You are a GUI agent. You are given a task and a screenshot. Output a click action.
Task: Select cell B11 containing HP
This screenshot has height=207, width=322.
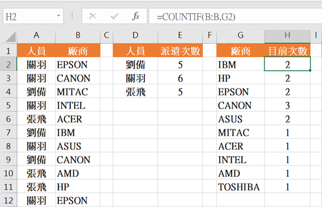click(x=78, y=187)
